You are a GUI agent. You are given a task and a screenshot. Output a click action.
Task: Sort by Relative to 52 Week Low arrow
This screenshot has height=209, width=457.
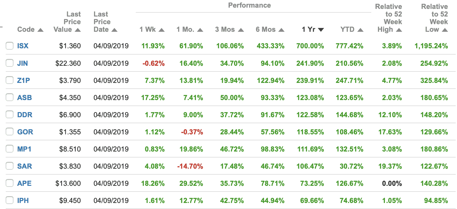coord(445,30)
